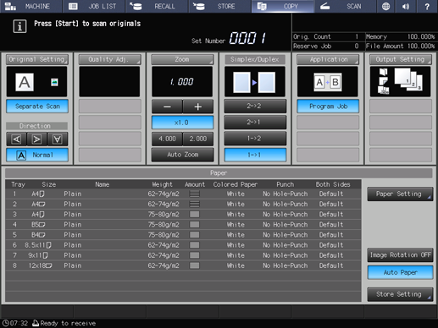Select the right-pointing direction icon
Image resolution: width=438 pixels, height=328 pixels.
coord(37,139)
